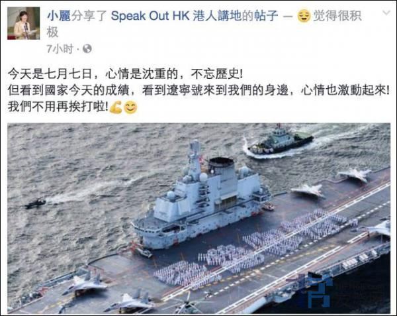Click the carrier island tower in photo
This screenshot has width=397, height=316.
[x=201, y=196]
